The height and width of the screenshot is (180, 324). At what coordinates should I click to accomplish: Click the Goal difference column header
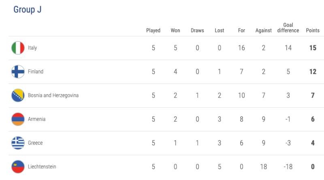click(288, 28)
